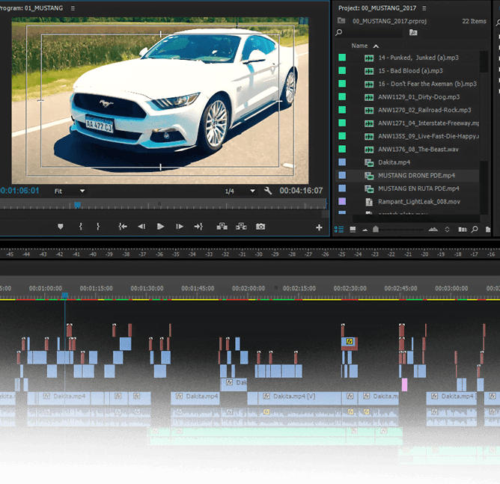Open the Program 01_MUSTANG panel menu
This screenshot has width=500, height=484.
[x=73, y=8]
